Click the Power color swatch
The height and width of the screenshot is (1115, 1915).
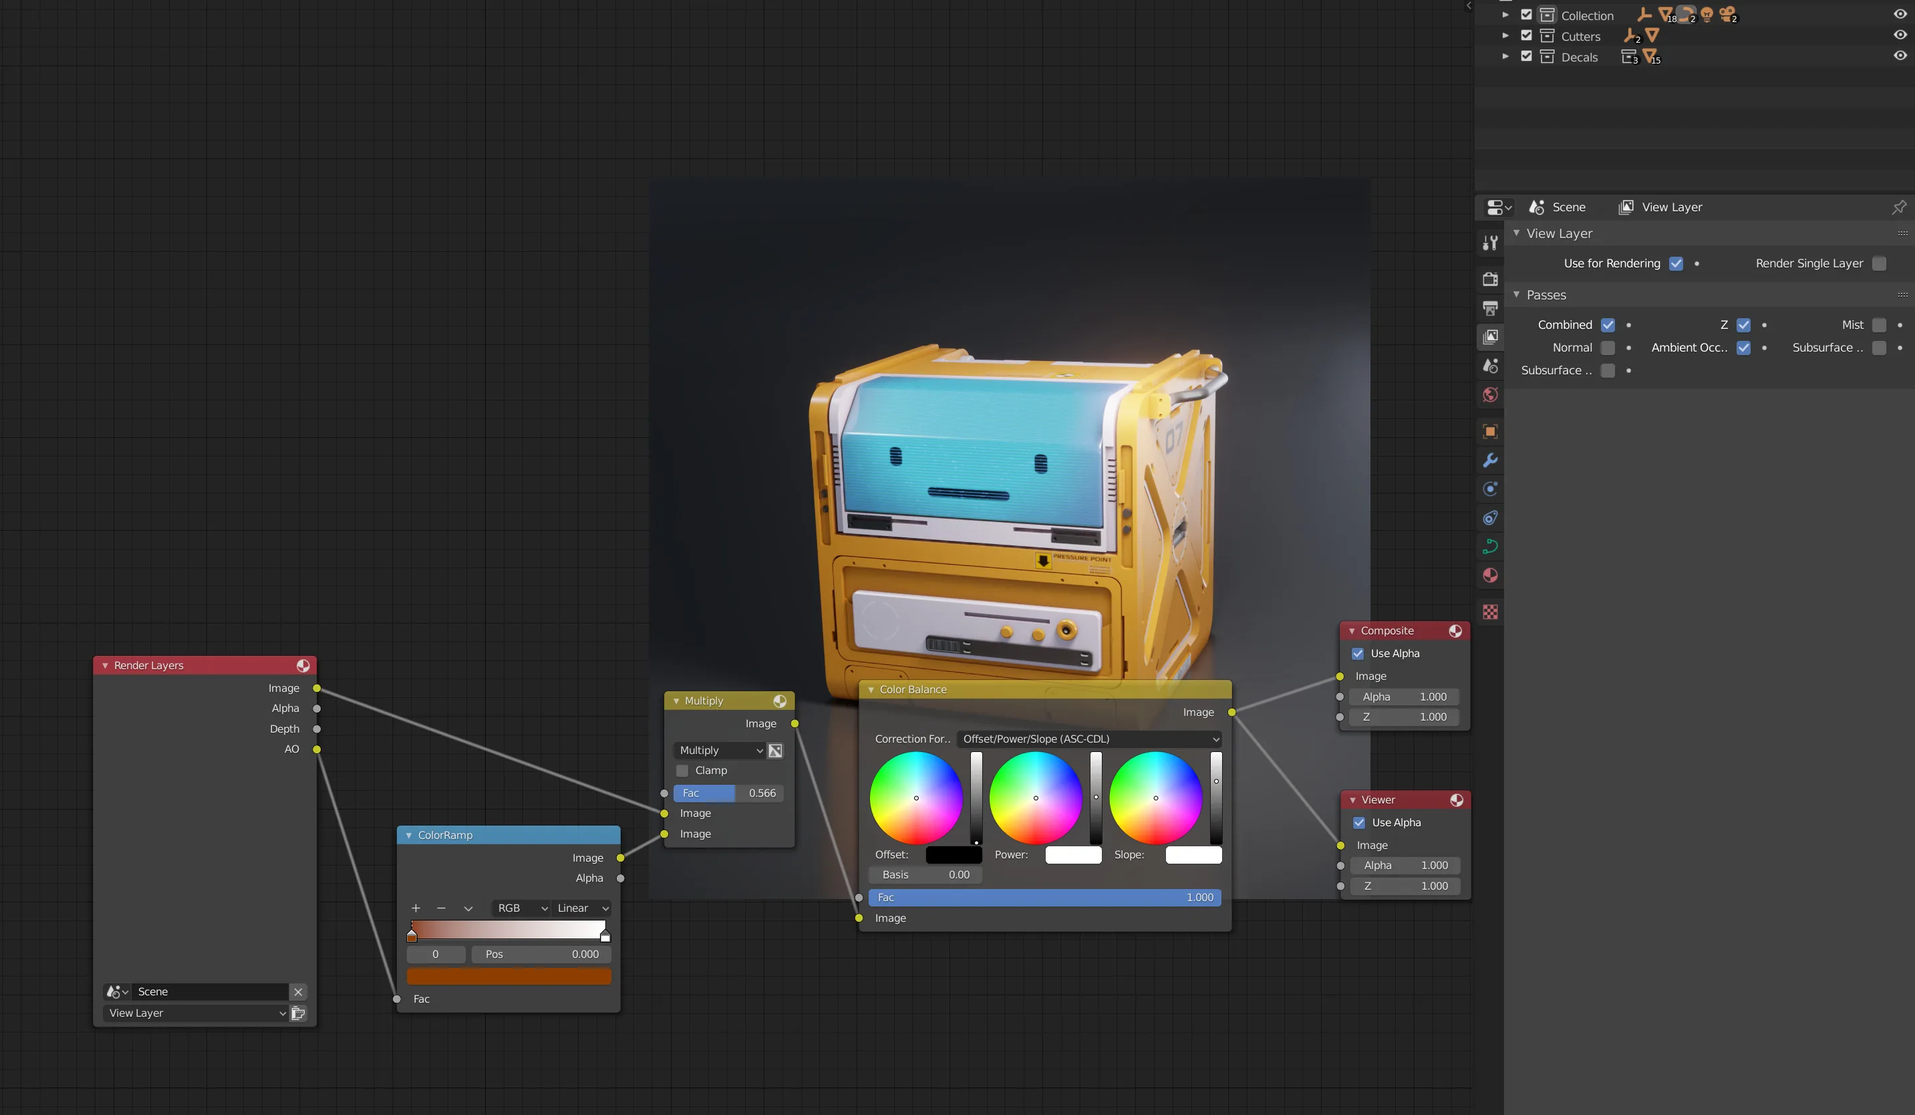(1073, 855)
